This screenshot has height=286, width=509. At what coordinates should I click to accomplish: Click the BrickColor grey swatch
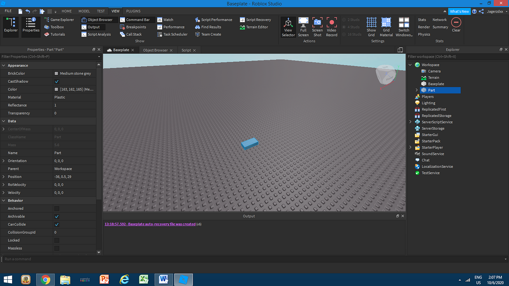click(56, 74)
